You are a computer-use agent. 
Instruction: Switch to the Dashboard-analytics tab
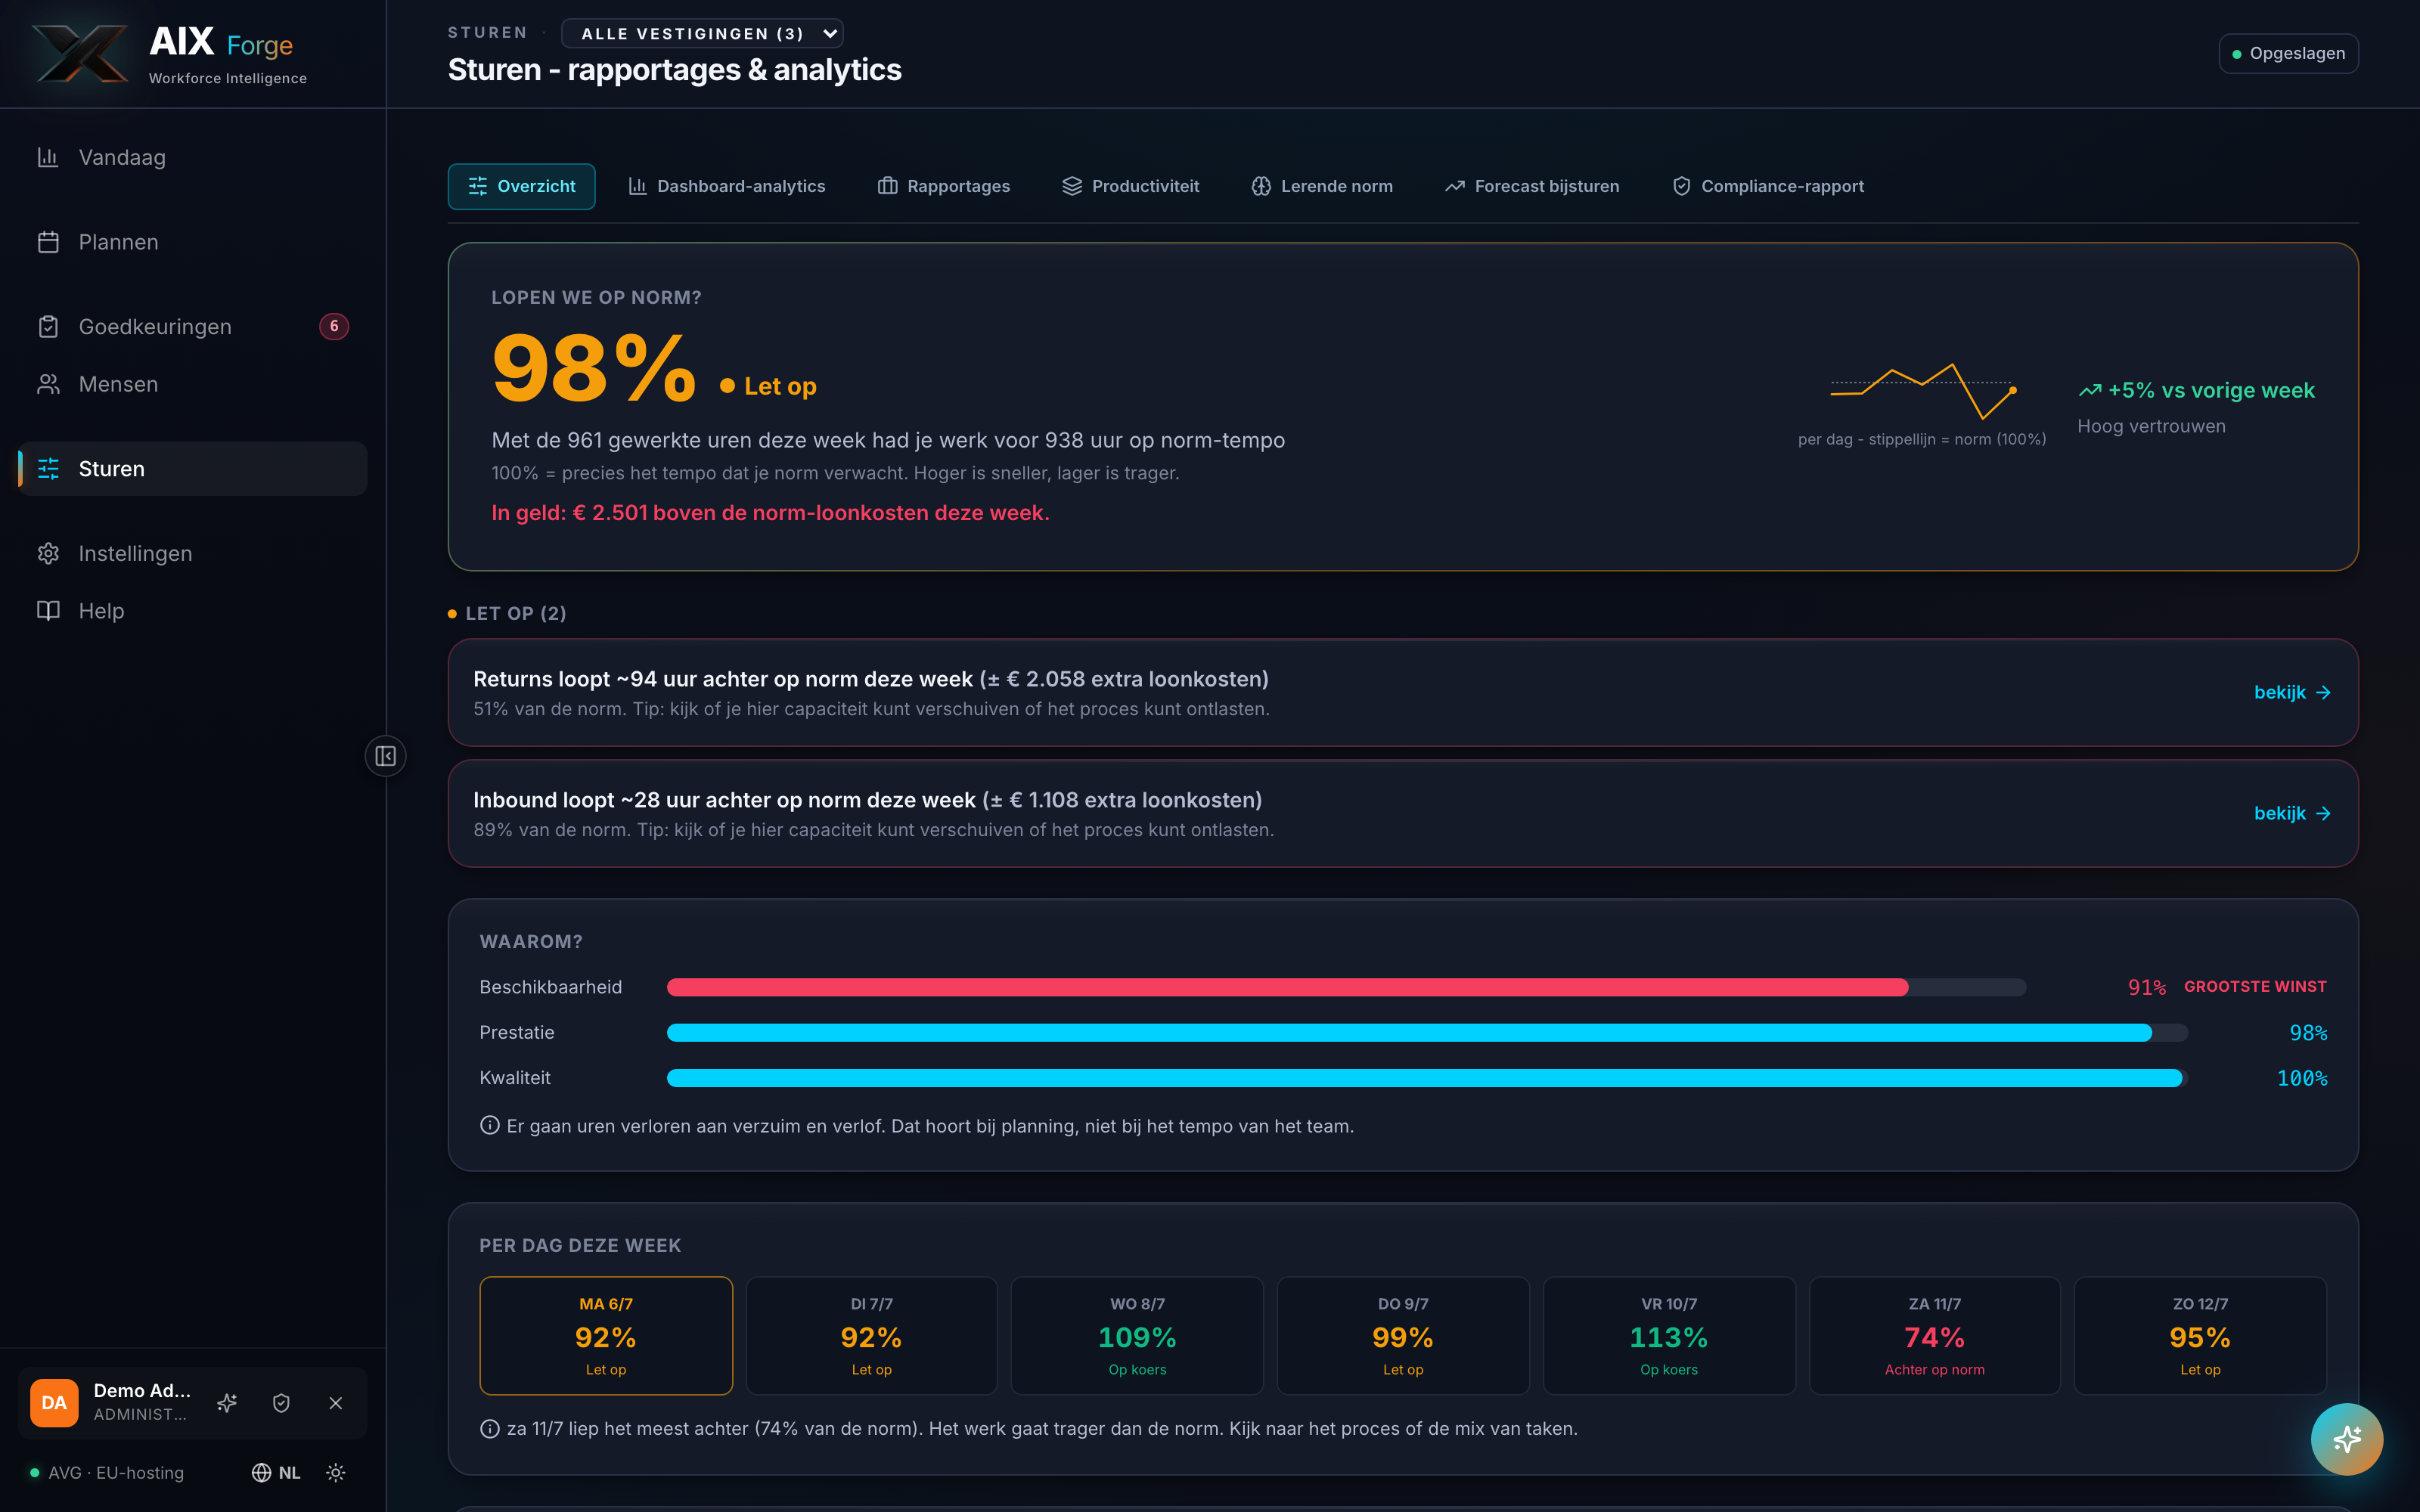726,186
